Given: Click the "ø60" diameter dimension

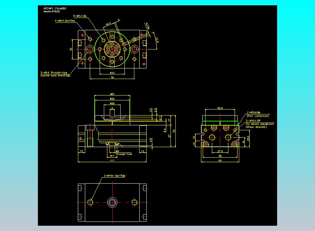Looking at the screenshot, I should [112, 99].
